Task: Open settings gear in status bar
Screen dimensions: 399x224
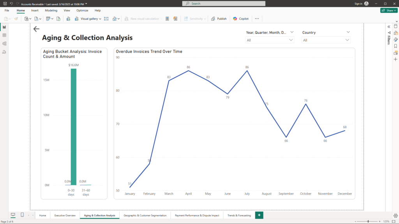Action: 395,215
